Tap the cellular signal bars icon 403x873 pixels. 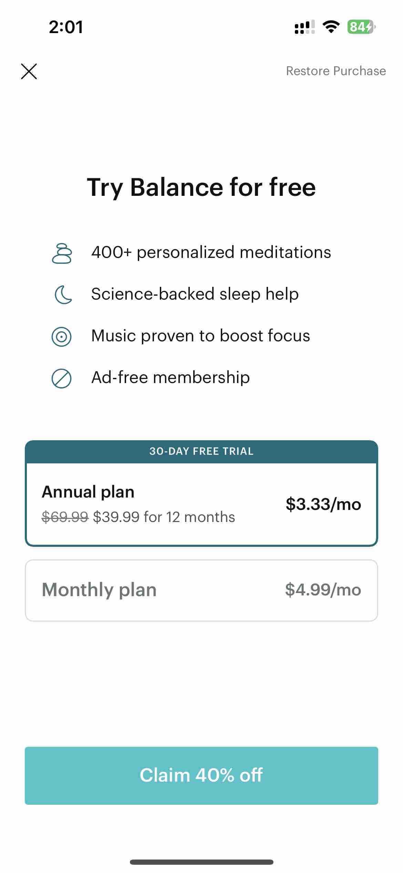pos(304,27)
